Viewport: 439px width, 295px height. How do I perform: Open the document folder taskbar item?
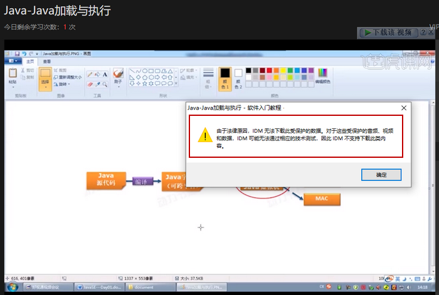(151, 287)
